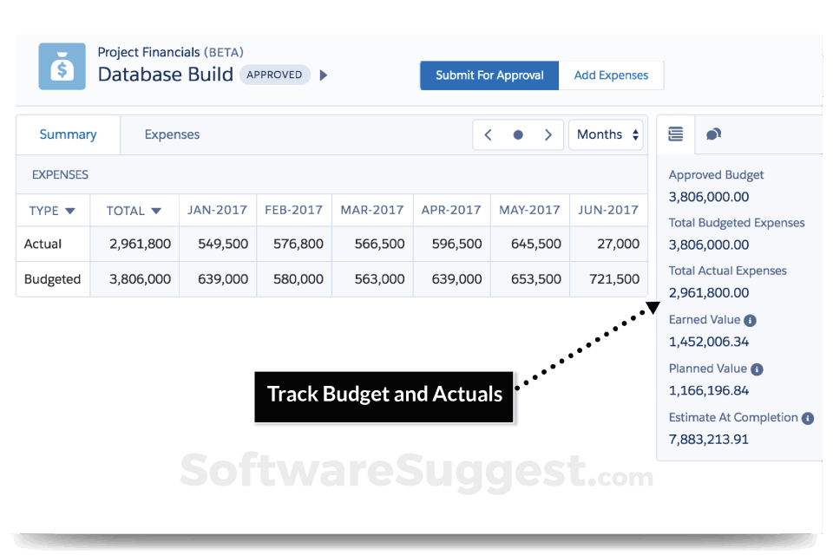Image resolution: width=833 pixels, height=555 pixels.
Task: Select the summary list panel icon
Action: coord(675,134)
